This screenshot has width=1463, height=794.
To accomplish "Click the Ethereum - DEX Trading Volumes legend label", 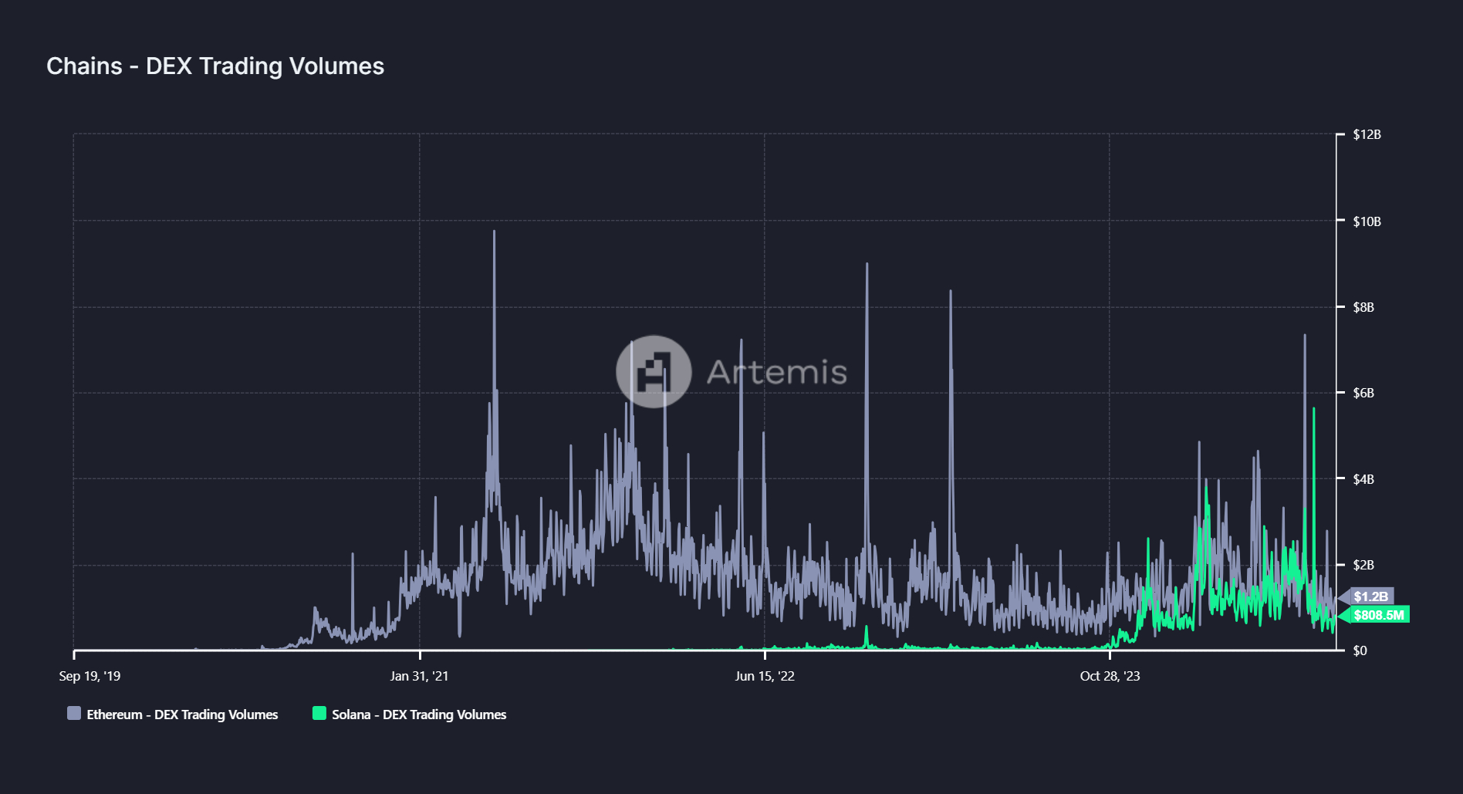I will pos(182,715).
